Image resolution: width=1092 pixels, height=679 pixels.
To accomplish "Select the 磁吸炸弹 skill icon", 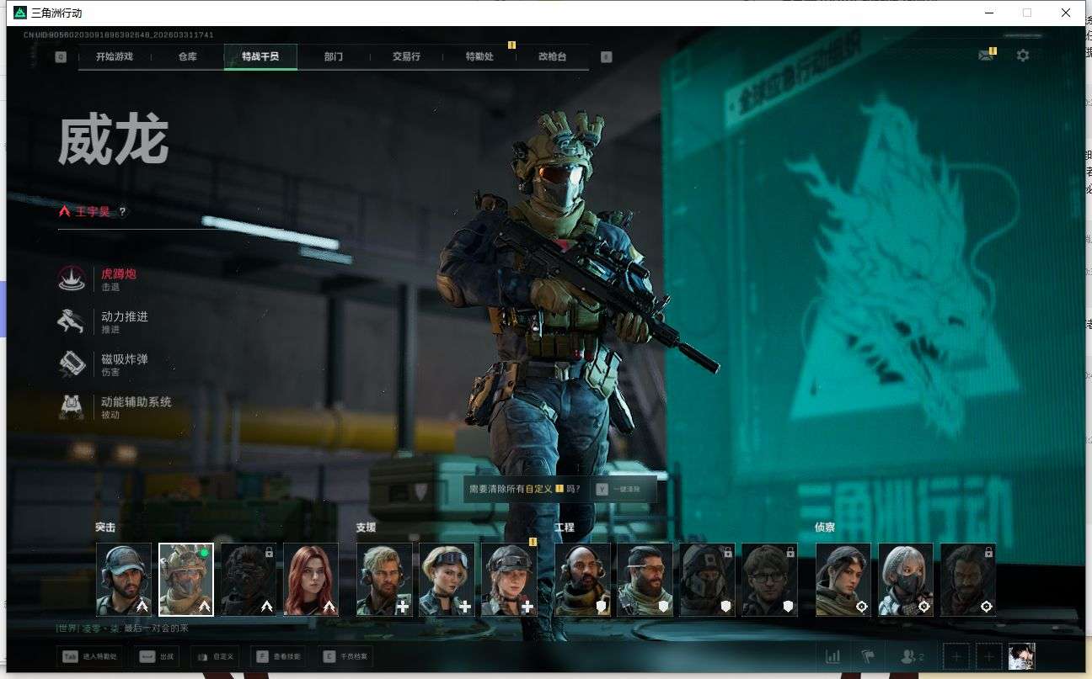I will [x=72, y=364].
